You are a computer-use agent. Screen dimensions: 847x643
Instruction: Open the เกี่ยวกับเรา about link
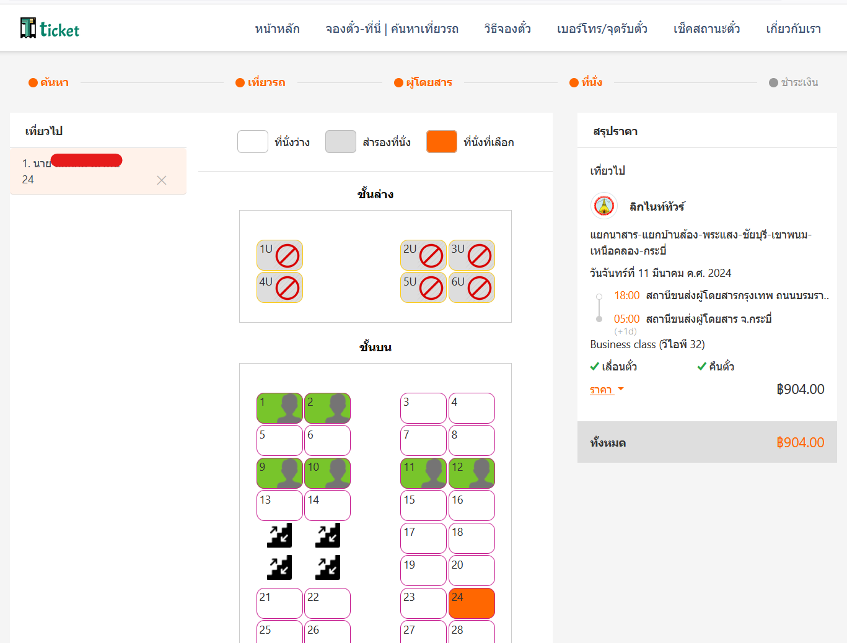[793, 28]
